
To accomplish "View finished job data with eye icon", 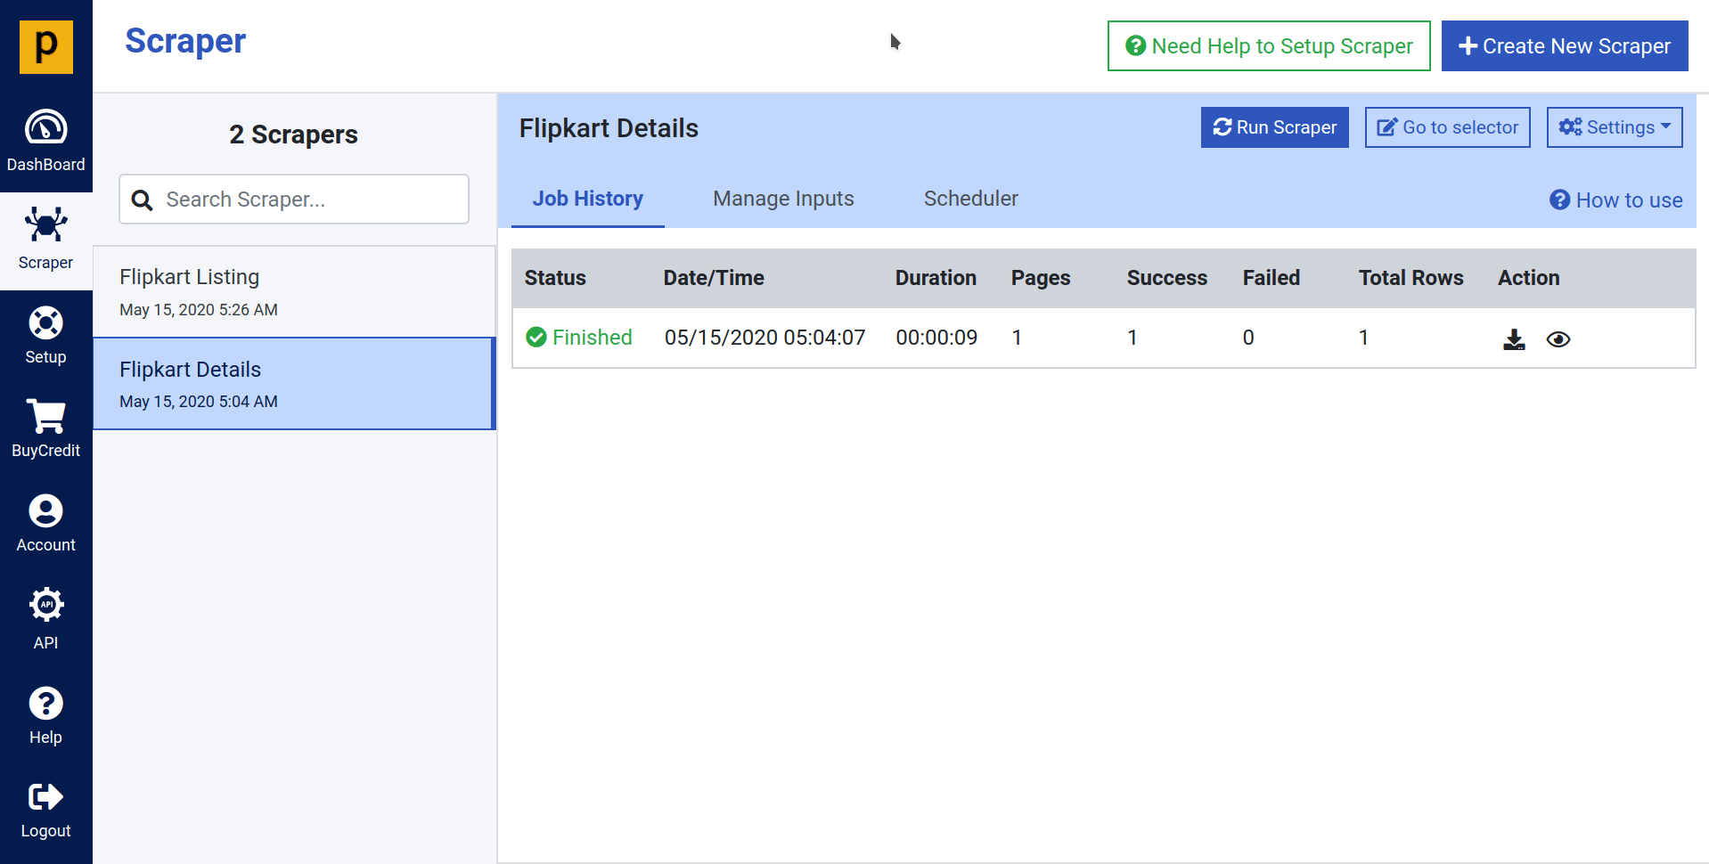I will [1558, 339].
